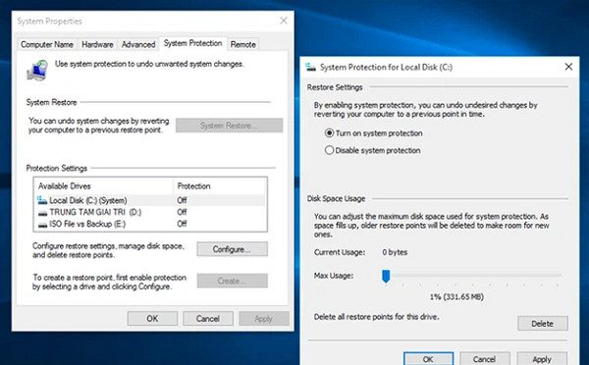Click the Create... button
589x365 pixels.
(x=232, y=281)
